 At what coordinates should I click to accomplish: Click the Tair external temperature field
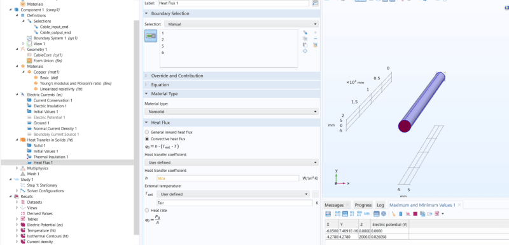click(234, 203)
